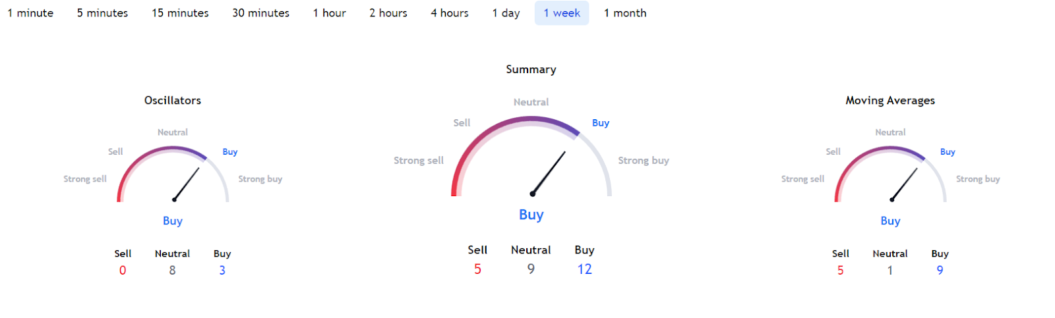Click the Summary heading
The image size is (1055, 318).
point(531,69)
